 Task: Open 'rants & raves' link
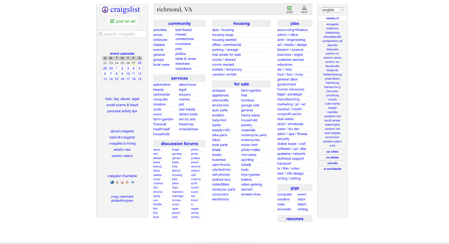[x=185, y=59]
